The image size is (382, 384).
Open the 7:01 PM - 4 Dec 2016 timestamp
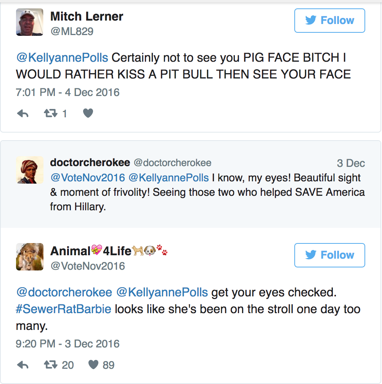click(67, 93)
